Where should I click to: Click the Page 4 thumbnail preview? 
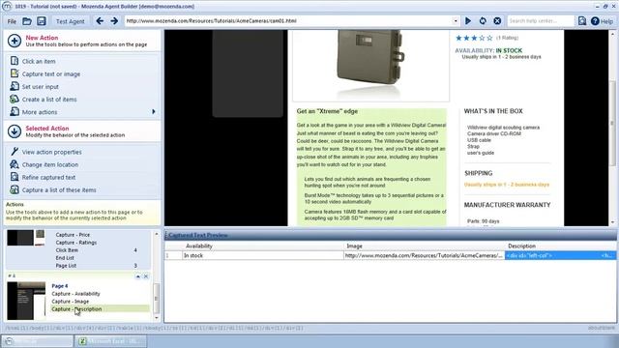[x=26, y=301]
